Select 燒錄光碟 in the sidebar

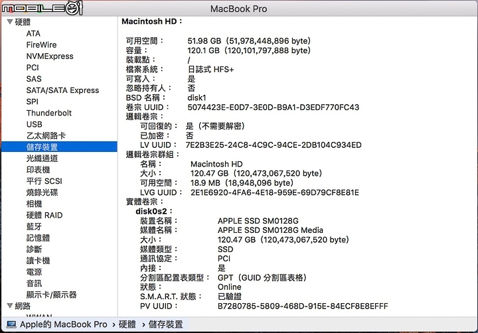tap(42, 192)
